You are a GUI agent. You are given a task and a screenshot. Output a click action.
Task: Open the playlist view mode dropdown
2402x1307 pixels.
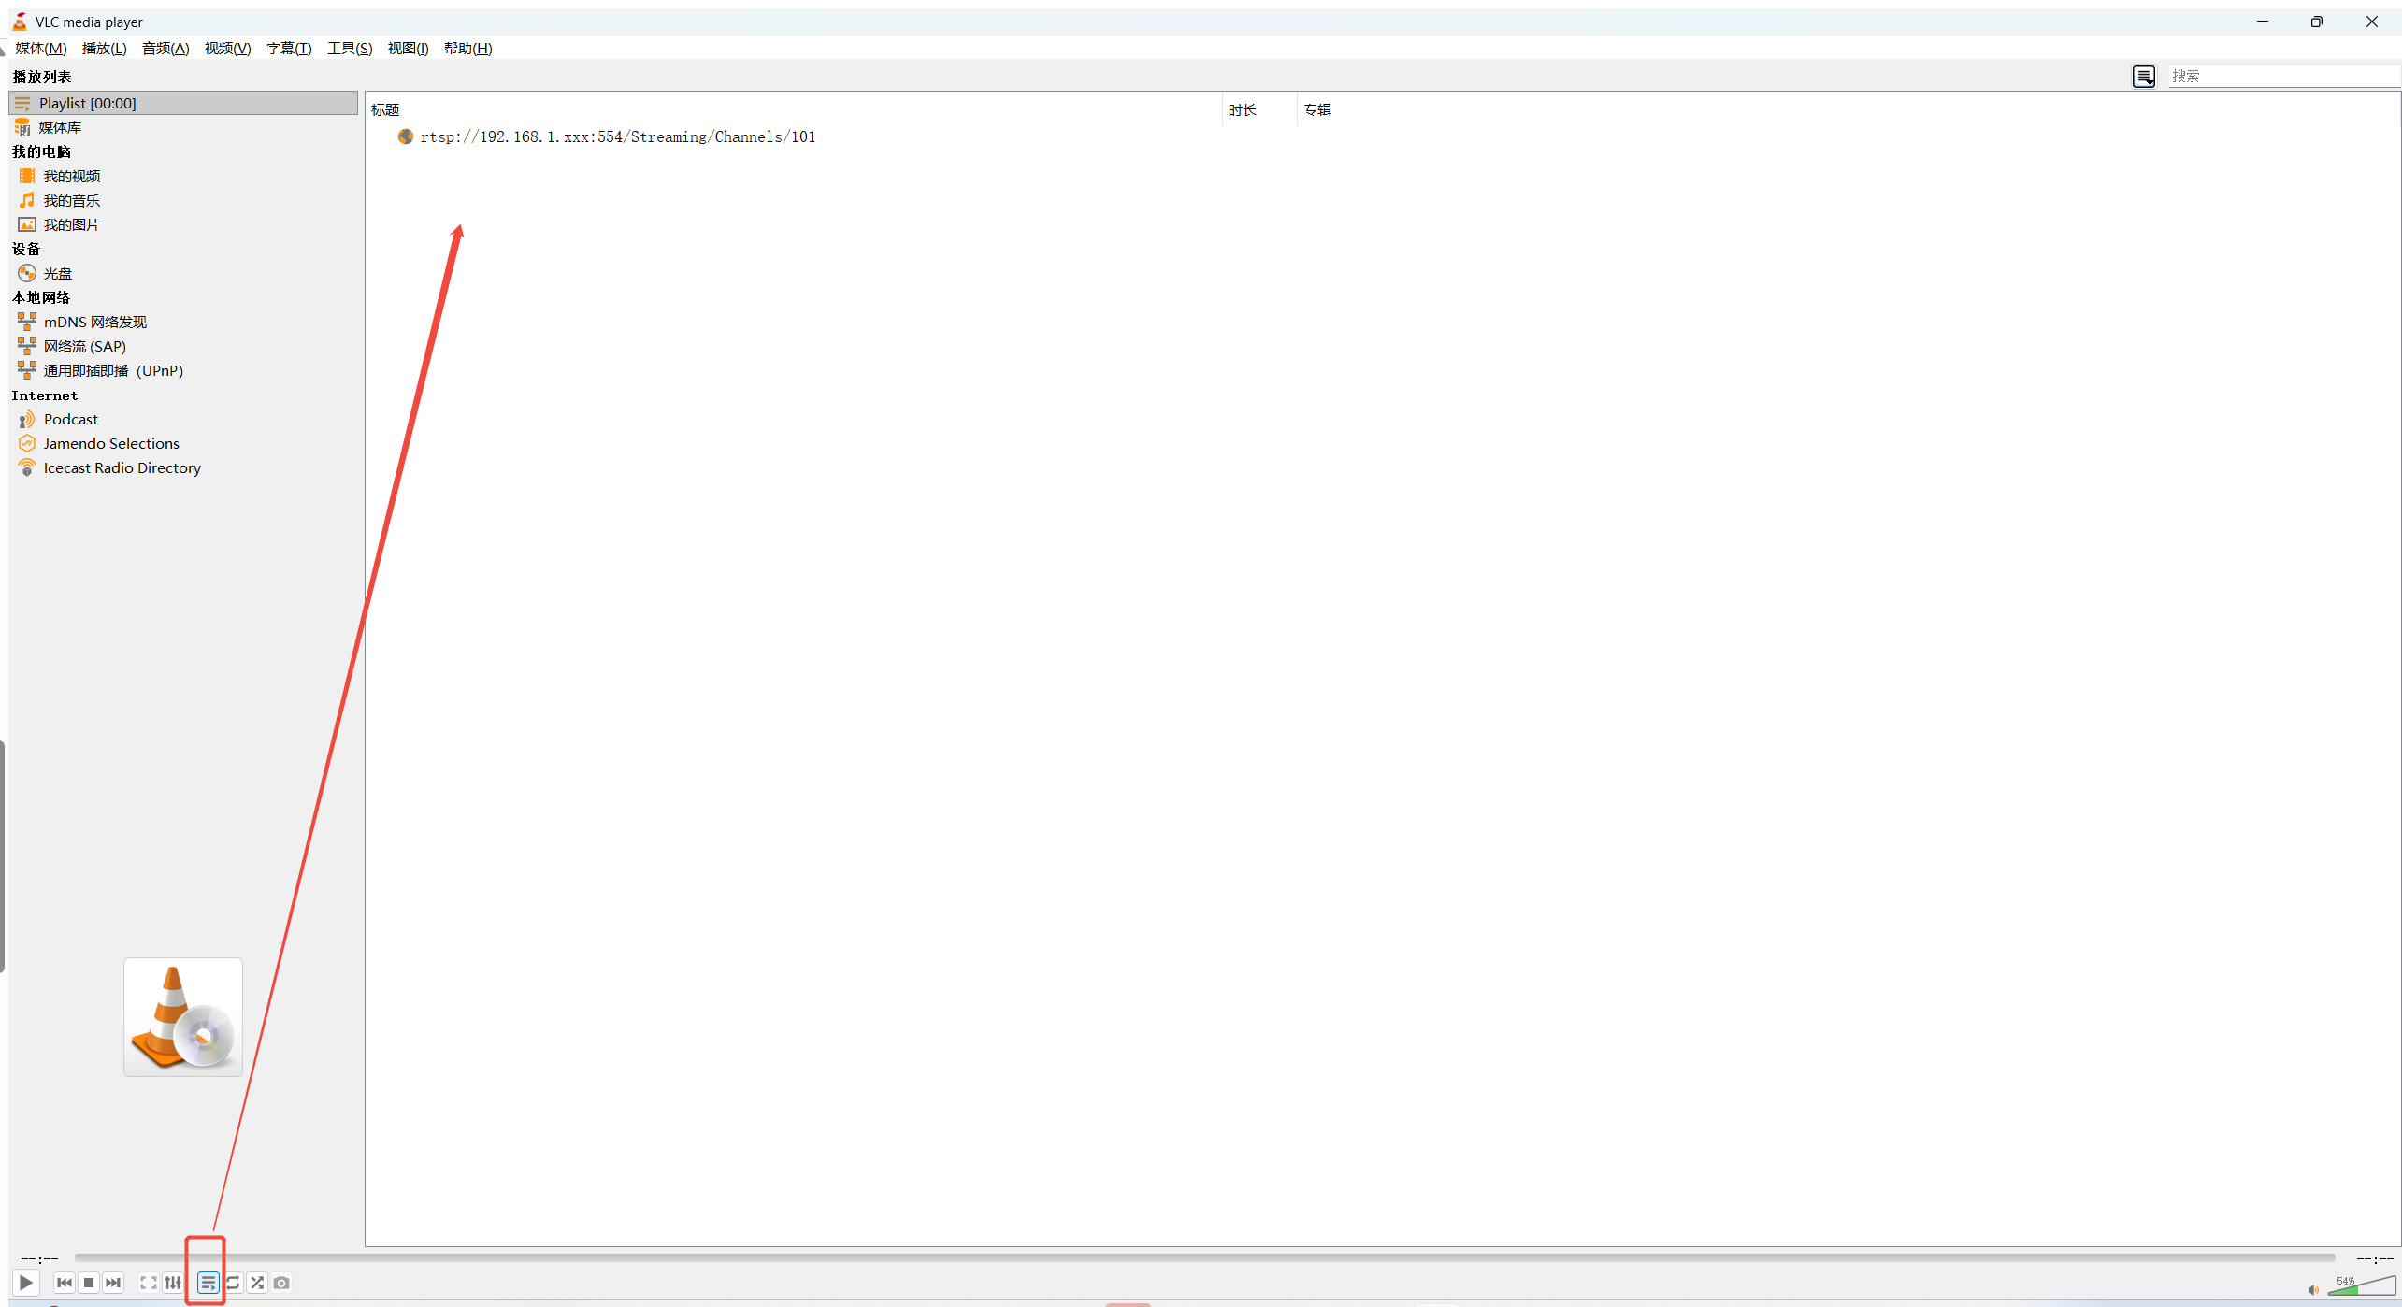(2144, 77)
